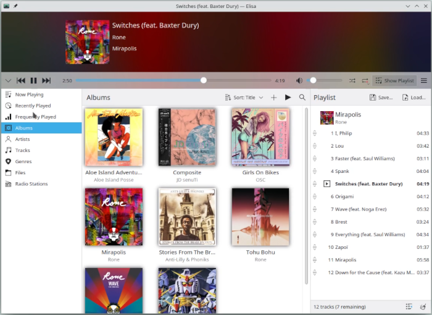Viewport: 432px width, 315px height.
Task: Show current track in playlist icon
Action: coord(409,307)
